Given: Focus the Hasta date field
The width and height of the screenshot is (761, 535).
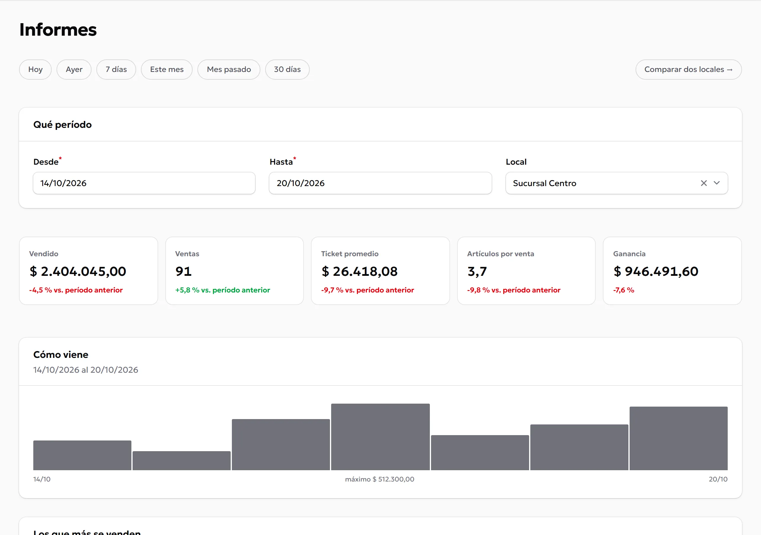Looking at the screenshot, I should coord(380,183).
